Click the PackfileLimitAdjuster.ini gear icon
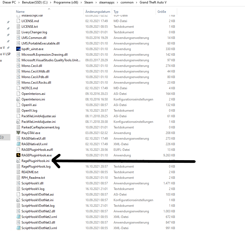 click(18, 122)
